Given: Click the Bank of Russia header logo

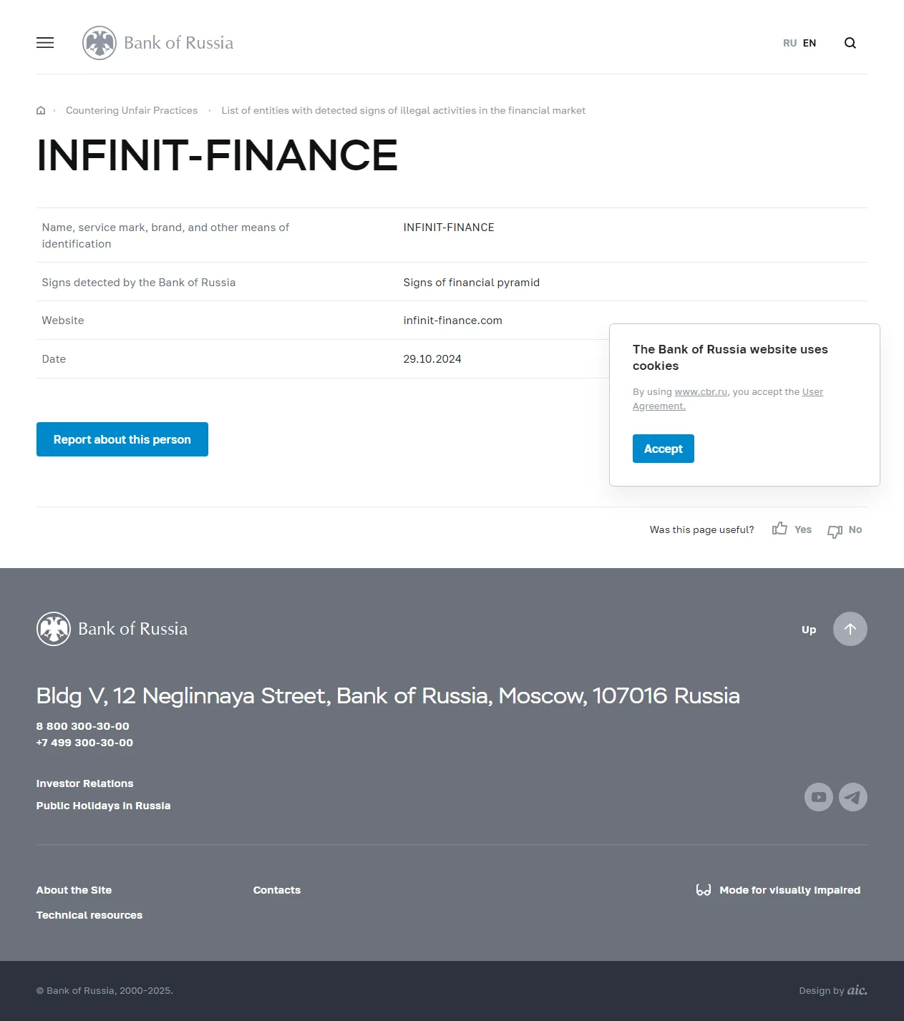Looking at the screenshot, I should [x=158, y=43].
